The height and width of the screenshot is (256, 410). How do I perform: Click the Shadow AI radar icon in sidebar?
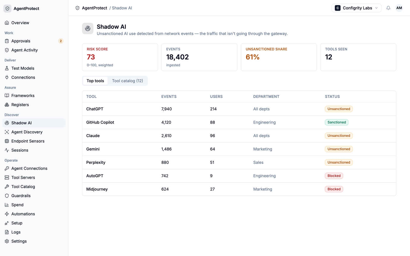pyautogui.click(x=7, y=123)
